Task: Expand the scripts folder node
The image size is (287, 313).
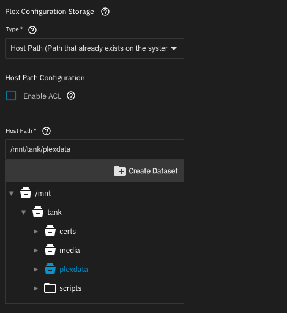Action: [x=35, y=288]
